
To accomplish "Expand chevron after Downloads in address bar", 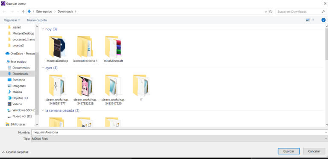I will pyautogui.click(x=76, y=12).
